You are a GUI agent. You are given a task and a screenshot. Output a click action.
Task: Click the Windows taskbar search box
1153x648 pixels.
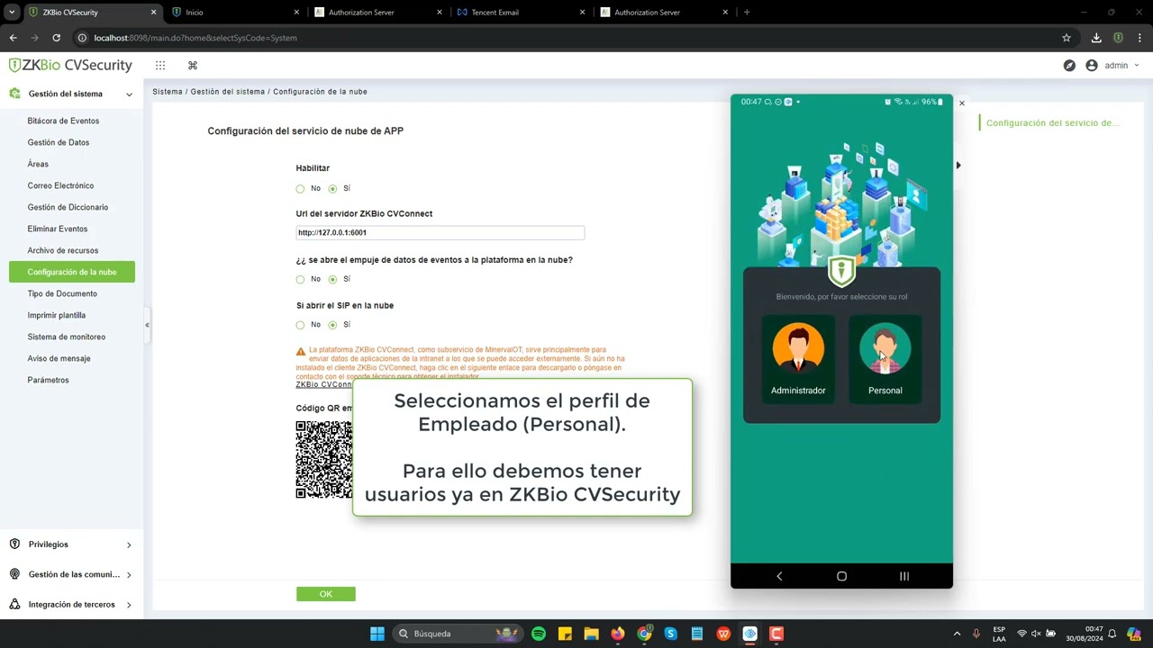click(x=458, y=634)
